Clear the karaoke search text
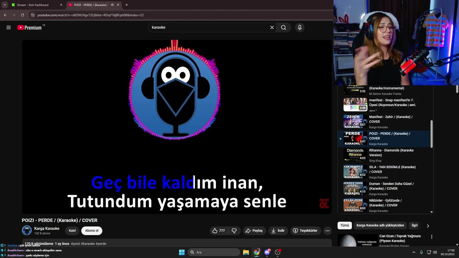Image resolution: width=459 pixels, height=258 pixels. tap(272, 28)
